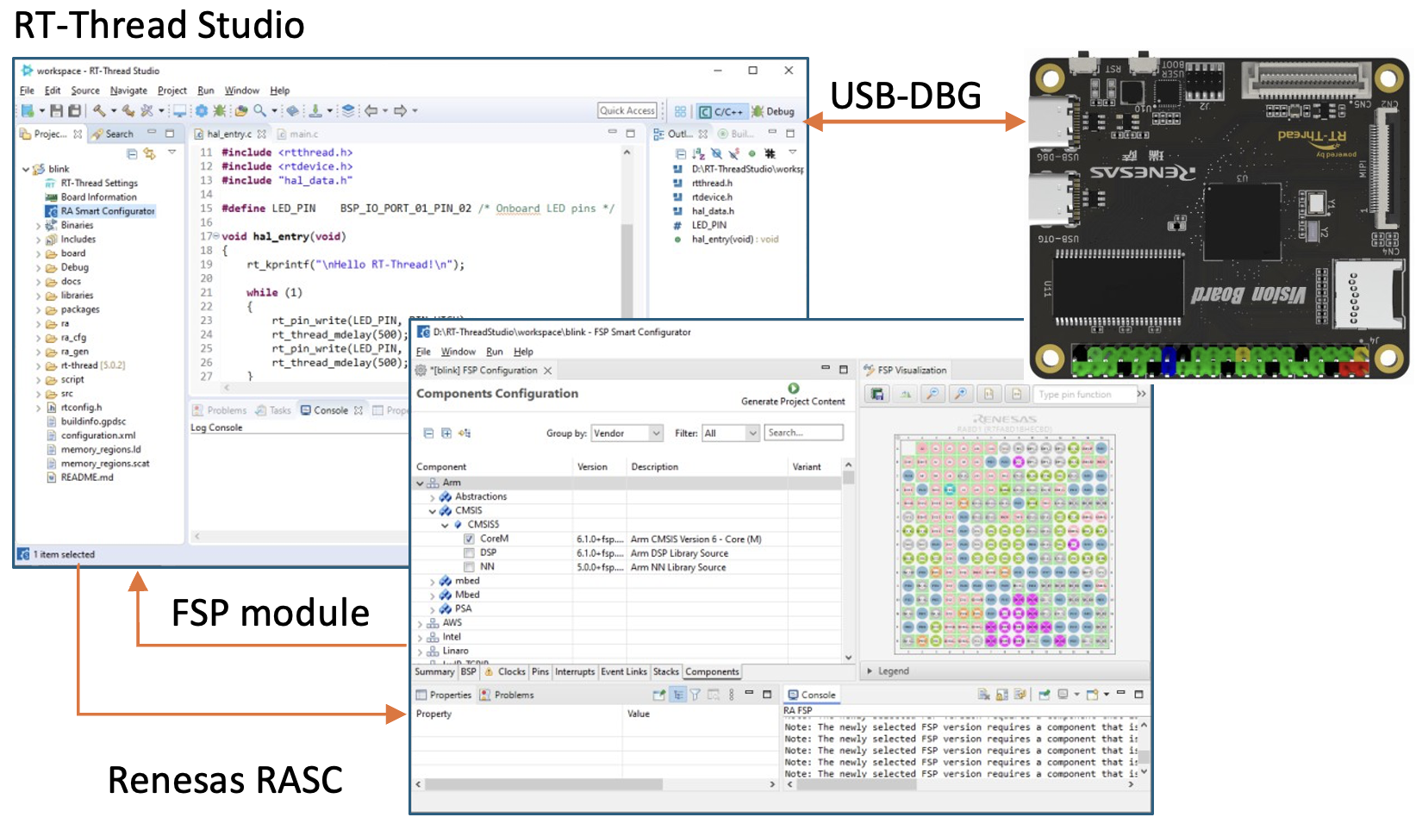This screenshot has width=1422, height=836.
Task: Open the Group by Vendor dropdown
Action: coord(627,433)
